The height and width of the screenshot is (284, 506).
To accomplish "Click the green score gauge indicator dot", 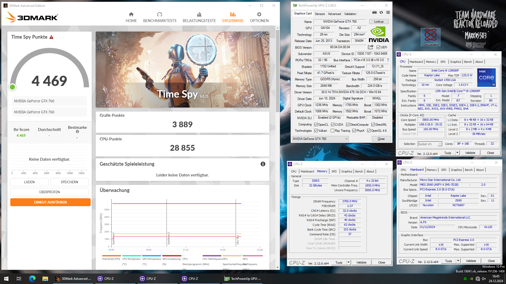I will pos(12,87).
